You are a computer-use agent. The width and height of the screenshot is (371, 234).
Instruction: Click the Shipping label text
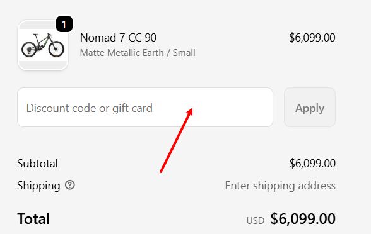click(38, 186)
